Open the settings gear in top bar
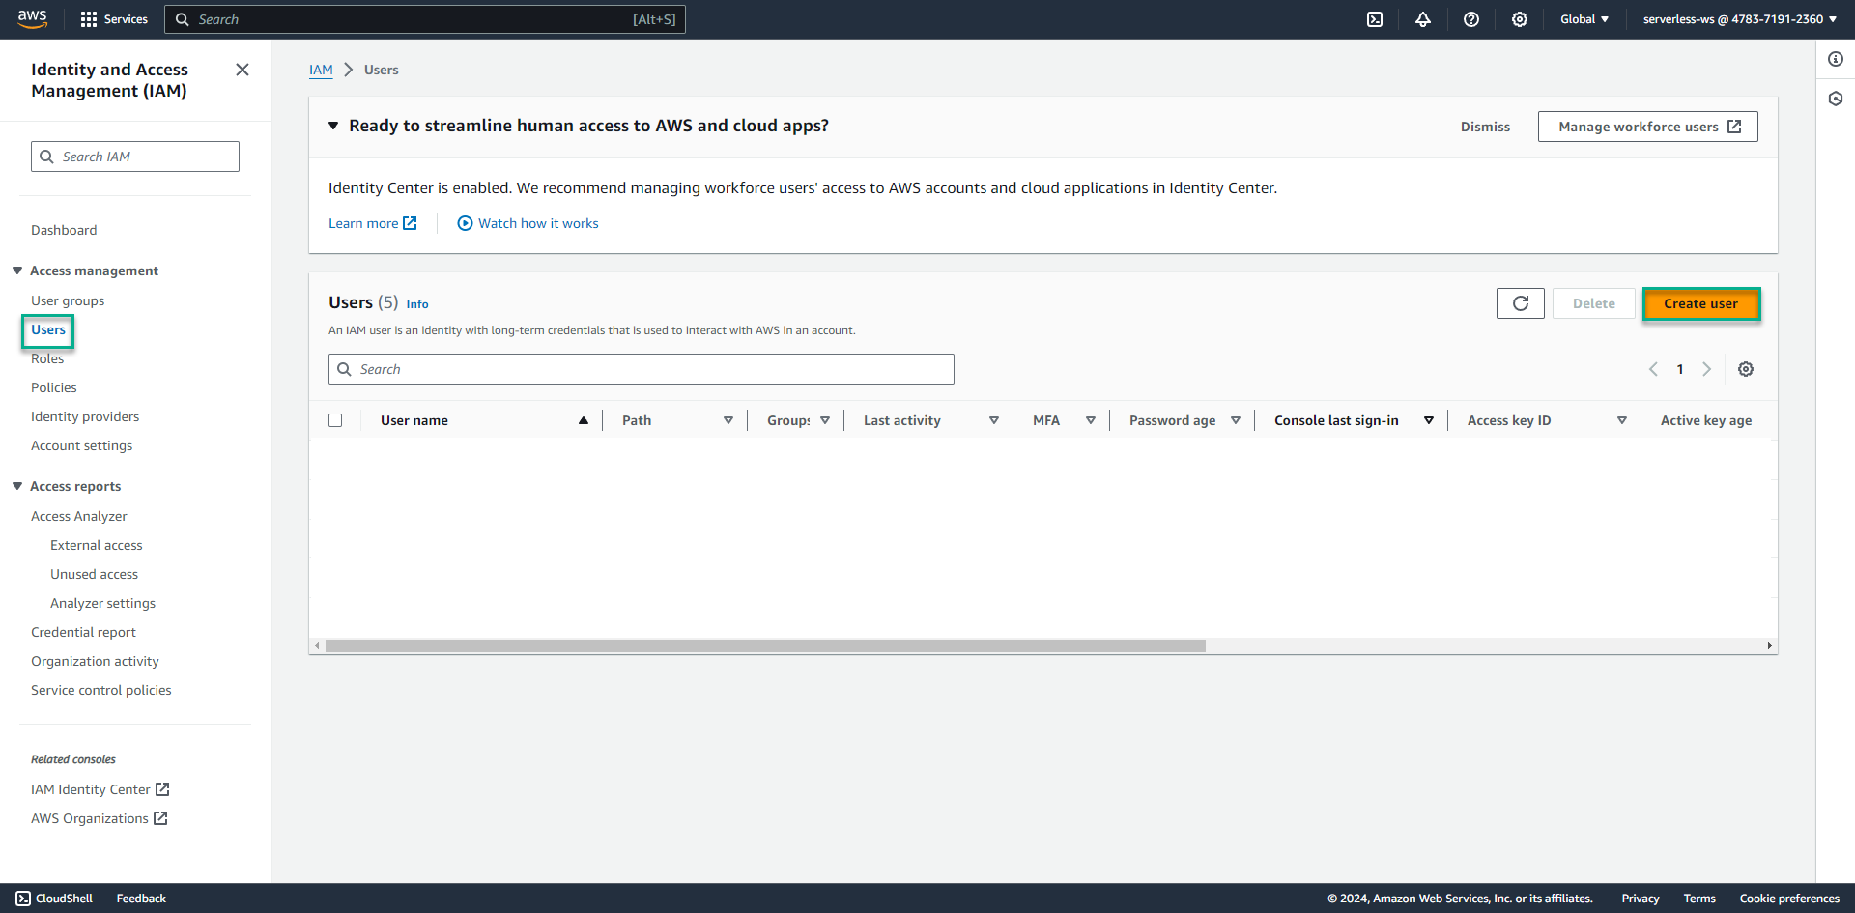Viewport: 1855px width, 913px height. pos(1520,19)
